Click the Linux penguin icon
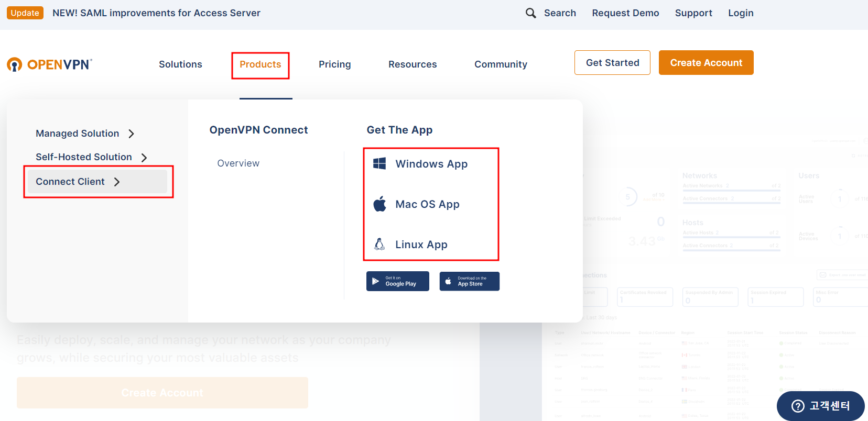 (x=379, y=244)
